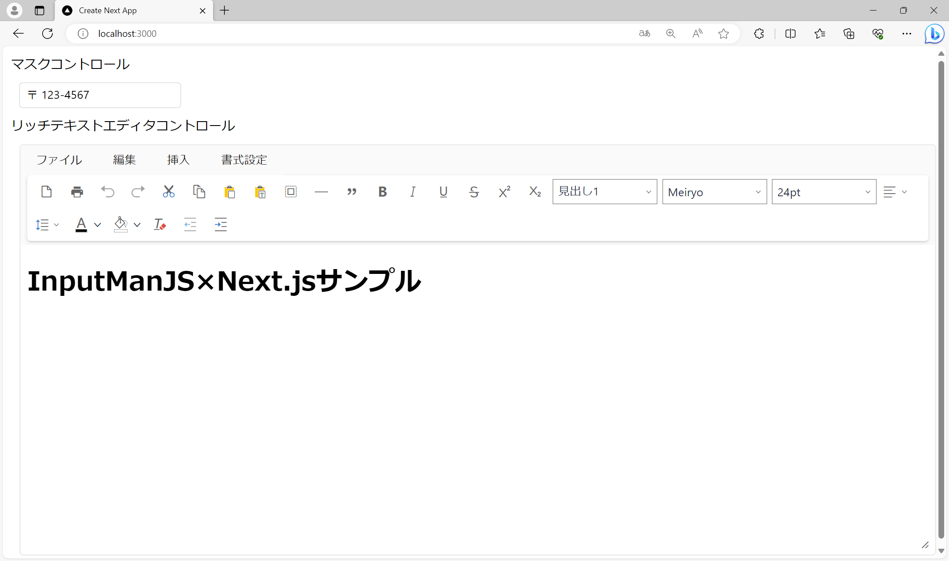Click the postal code mask input field

pyautogui.click(x=100, y=95)
